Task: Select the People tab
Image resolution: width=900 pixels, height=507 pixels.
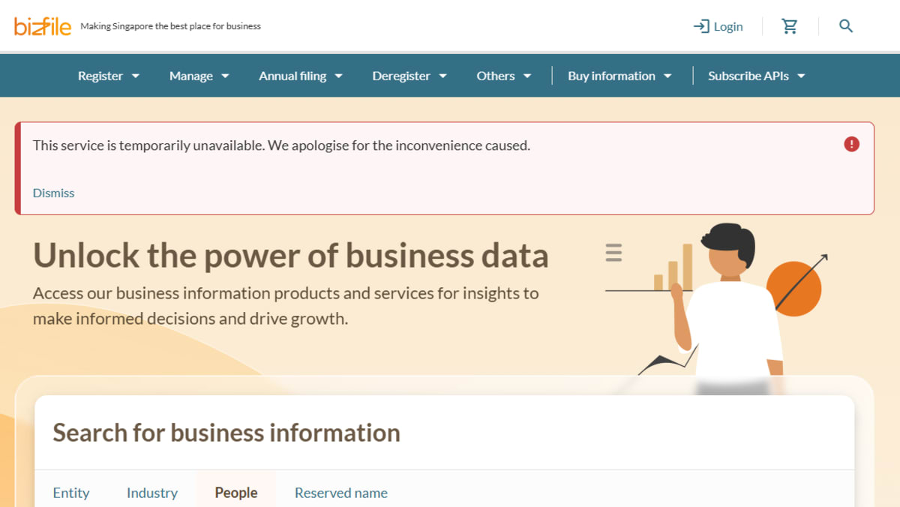Action: (236, 493)
